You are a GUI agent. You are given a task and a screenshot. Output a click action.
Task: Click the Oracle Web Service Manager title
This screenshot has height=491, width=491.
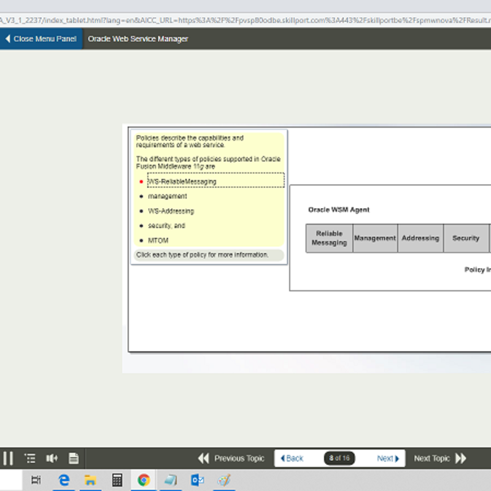tap(137, 39)
